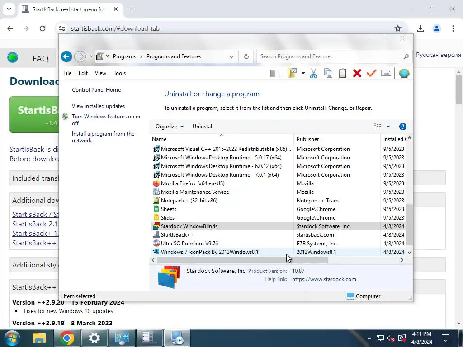Open folder options toolbar icon
The width and height of the screenshot is (463, 347).
292,73
